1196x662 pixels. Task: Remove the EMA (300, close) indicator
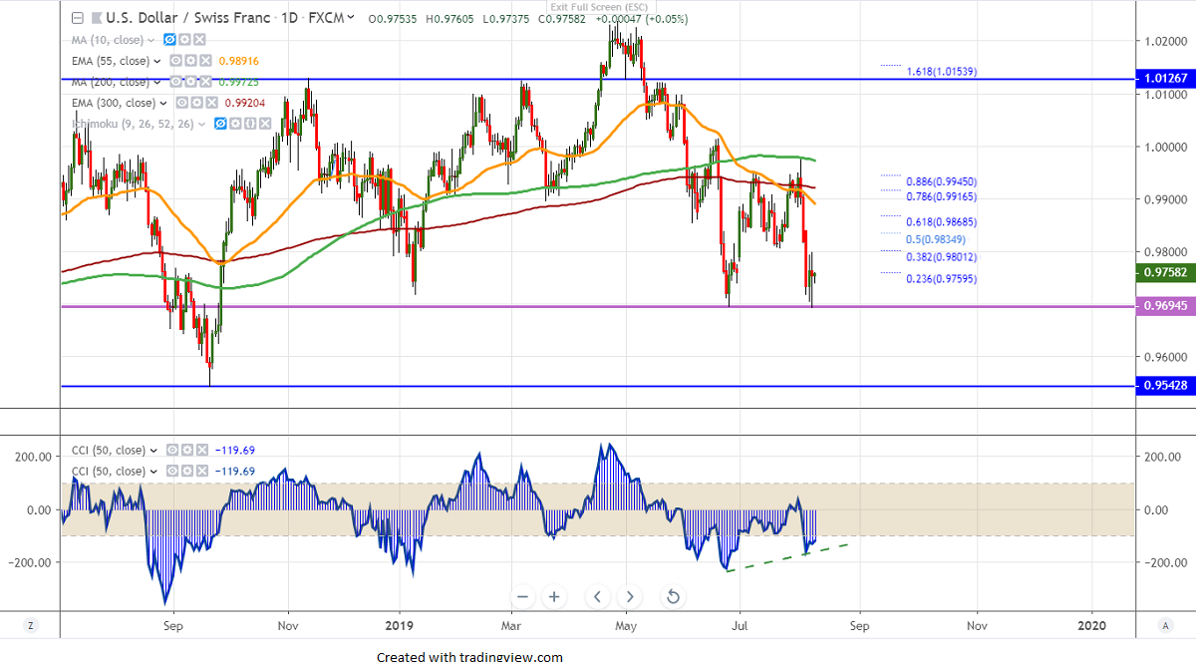(211, 103)
